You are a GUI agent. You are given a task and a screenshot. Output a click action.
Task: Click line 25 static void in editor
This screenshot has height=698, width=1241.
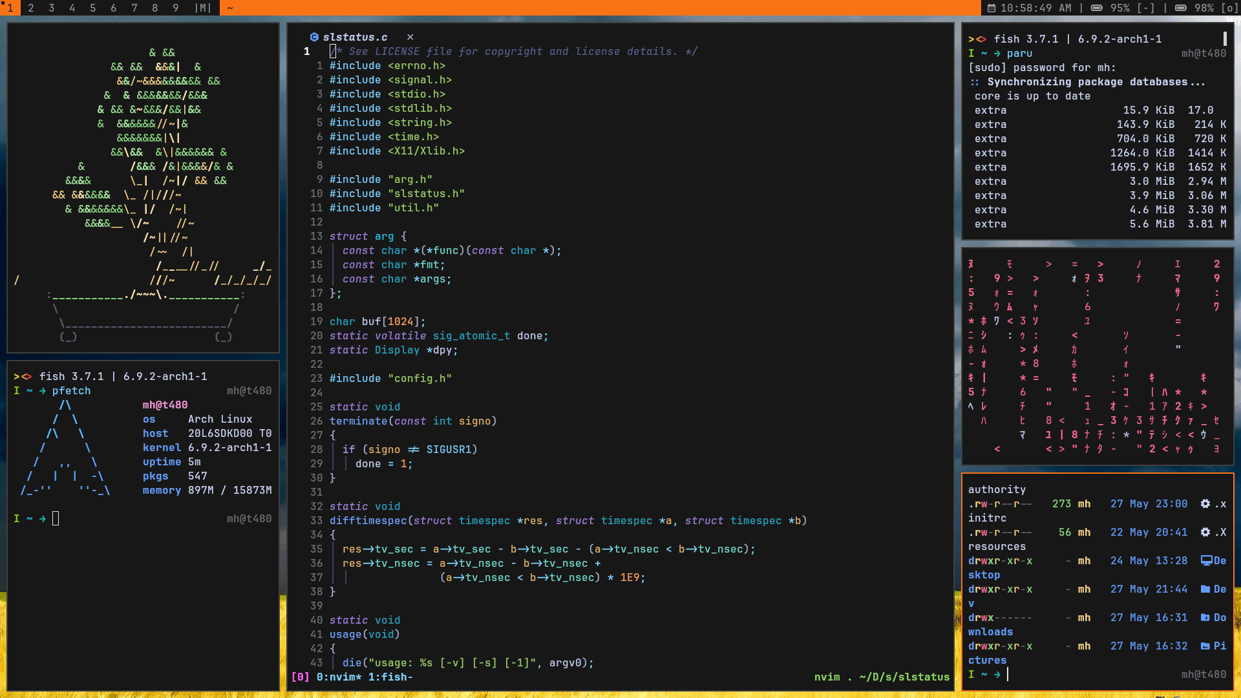pyautogui.click(x=365, y=407)
